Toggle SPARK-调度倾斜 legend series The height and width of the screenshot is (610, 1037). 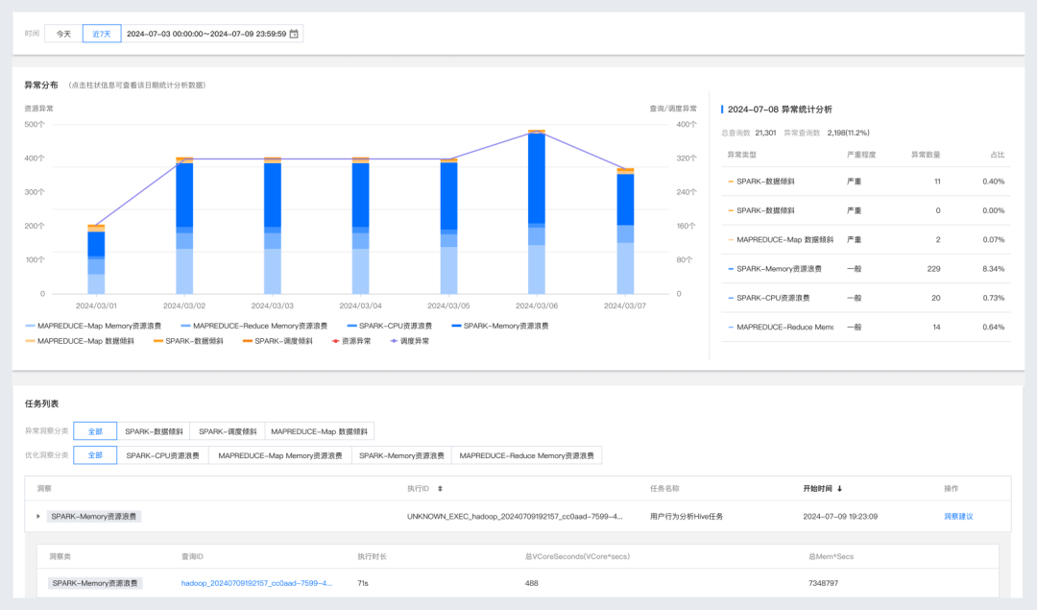pyautogui.click(x=277, y=341)
